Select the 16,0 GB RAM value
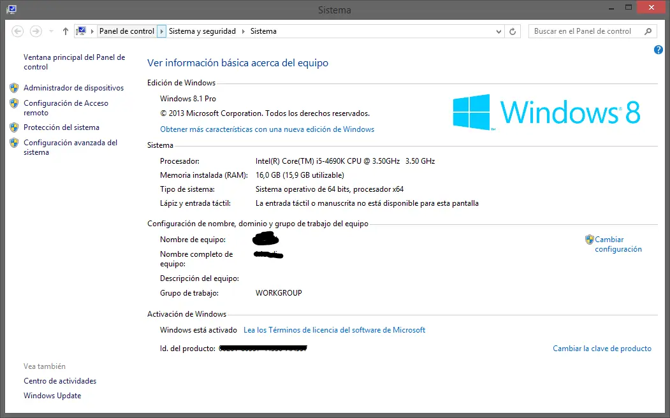670x418 pixels. tap(300, 175)
